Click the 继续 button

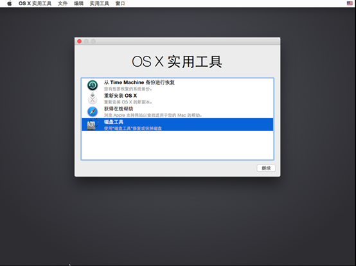[266, 168]
